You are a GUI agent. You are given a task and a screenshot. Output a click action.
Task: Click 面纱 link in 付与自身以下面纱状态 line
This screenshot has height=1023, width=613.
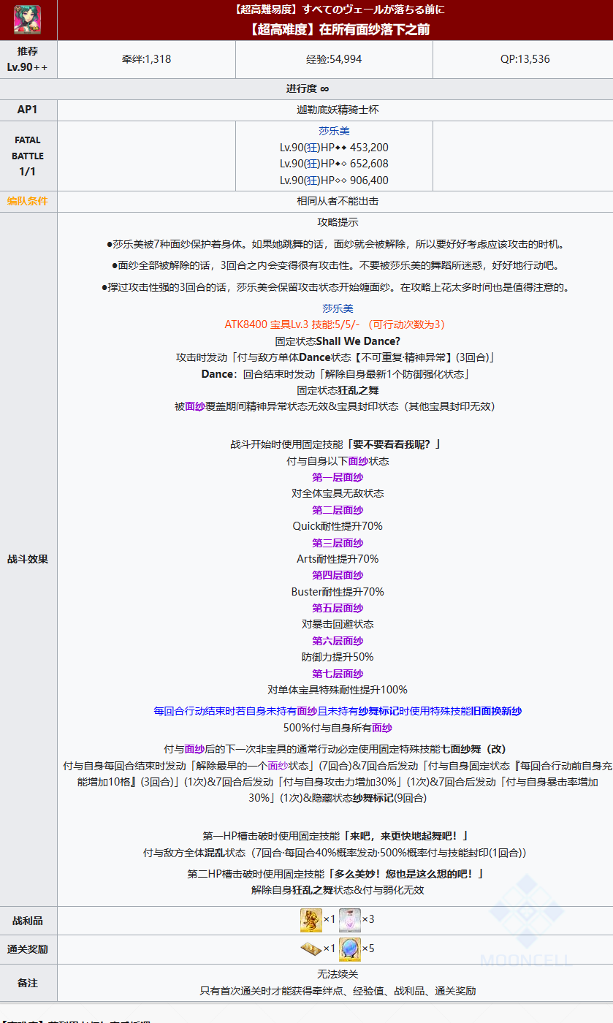click(x=358, y=461)
